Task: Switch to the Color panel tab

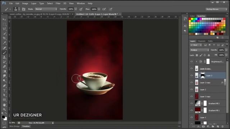Action: click(192, 16)
